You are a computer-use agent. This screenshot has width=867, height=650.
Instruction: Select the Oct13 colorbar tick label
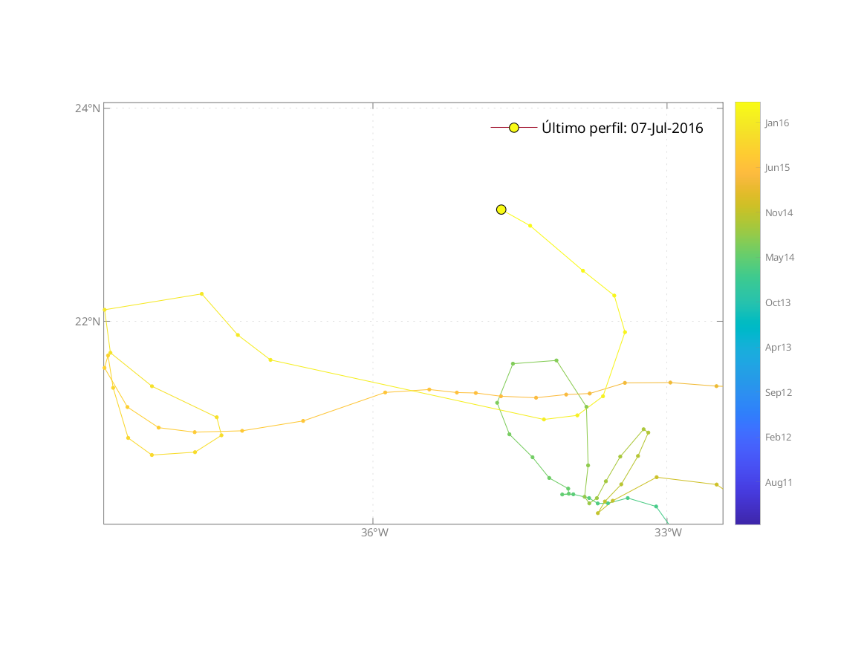[x=778, y=303]
